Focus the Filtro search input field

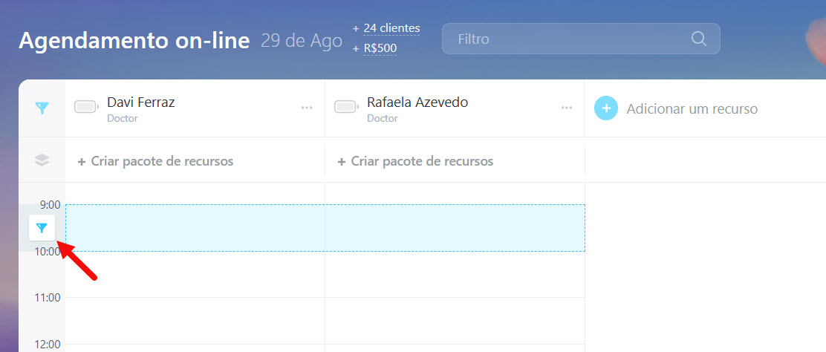[568, 39]
